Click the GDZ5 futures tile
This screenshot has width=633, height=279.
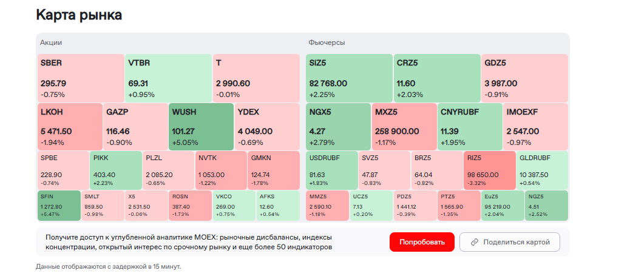(x=524, y=77)
